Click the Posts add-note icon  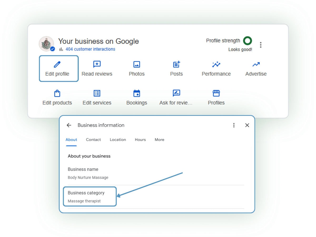click(x=176, y=64)
